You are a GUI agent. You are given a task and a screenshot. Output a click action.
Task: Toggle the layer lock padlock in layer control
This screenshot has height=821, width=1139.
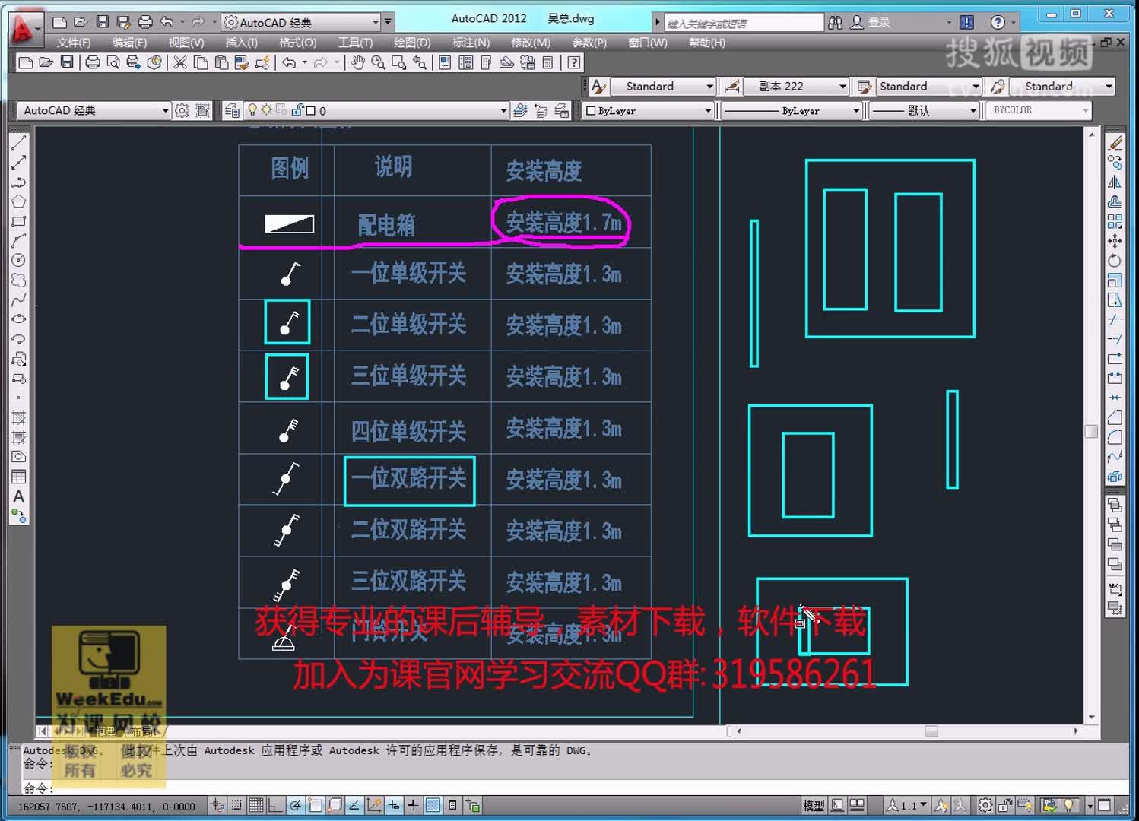(x=297, y=110)
